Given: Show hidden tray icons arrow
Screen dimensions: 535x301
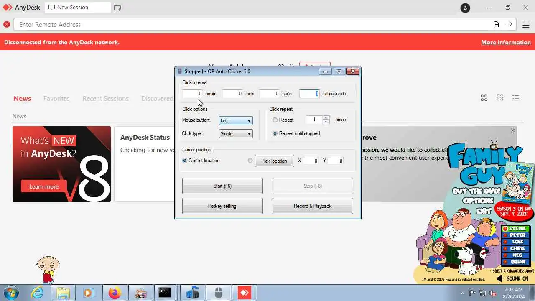Looking at the screenshot, I should [x=462, y=293].
